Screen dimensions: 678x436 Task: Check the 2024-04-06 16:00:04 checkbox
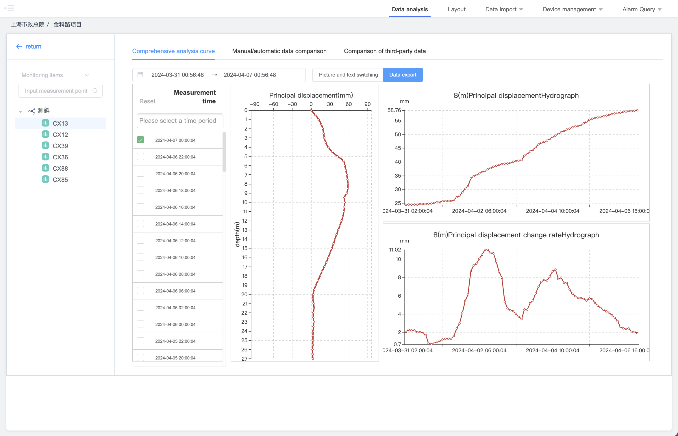(x=140, y=207)
